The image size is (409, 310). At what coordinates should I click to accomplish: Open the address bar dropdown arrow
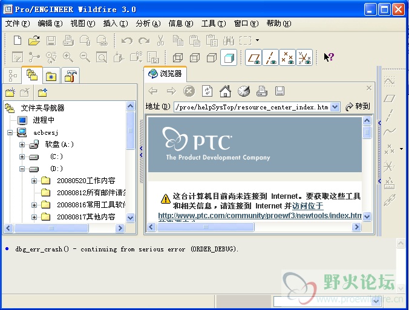click(x=335, y=107)
